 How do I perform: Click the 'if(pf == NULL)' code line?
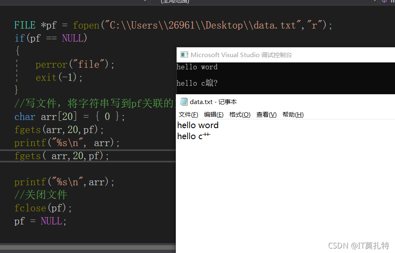click(51, 38)
